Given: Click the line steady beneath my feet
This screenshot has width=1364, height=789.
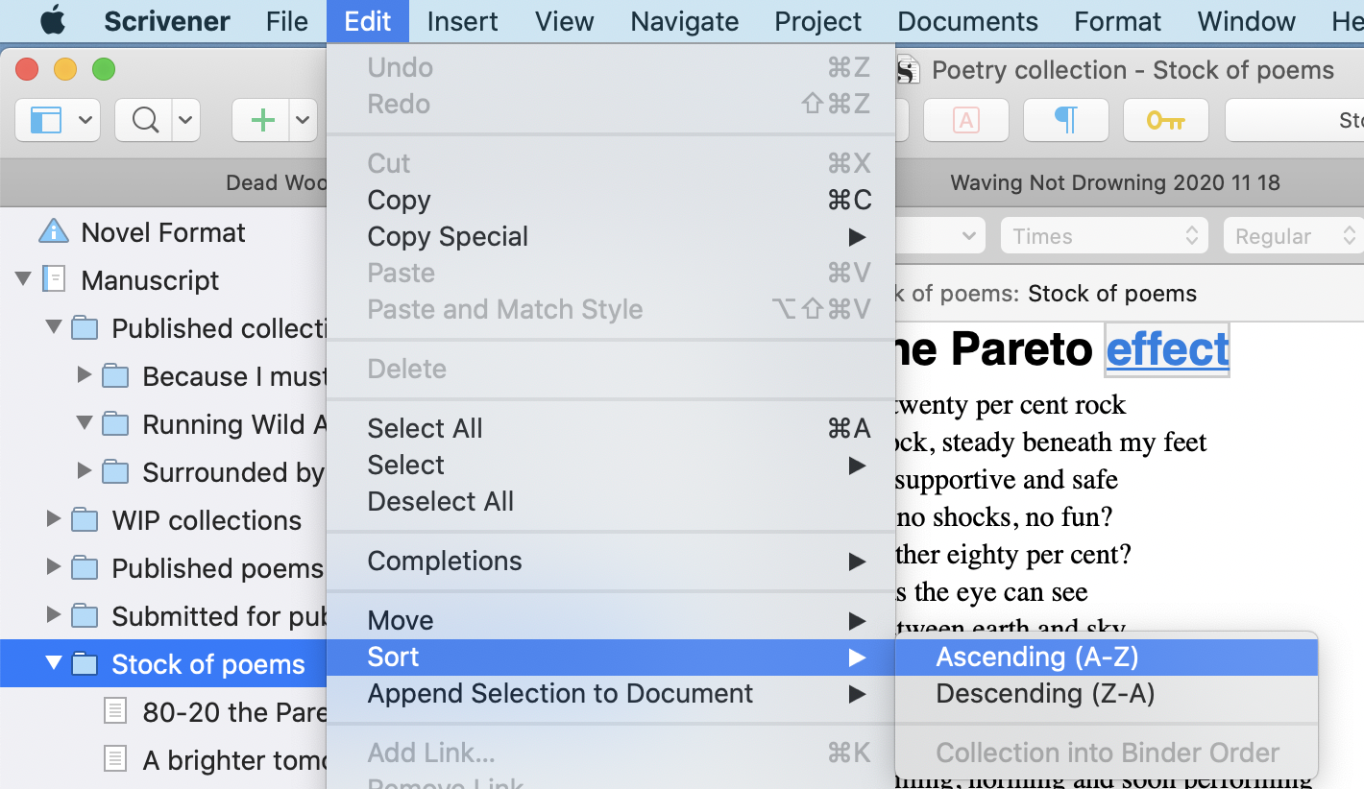Looking at the screenshot, I should coord(1052,442).
